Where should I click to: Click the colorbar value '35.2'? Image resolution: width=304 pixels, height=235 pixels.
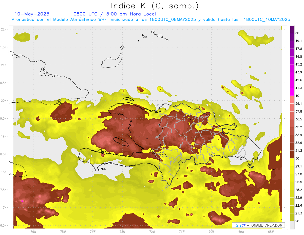click(298, 127)
